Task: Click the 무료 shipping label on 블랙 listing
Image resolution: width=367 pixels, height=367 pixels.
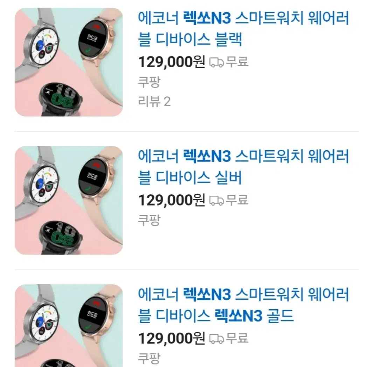Action: tap(237, 62)
